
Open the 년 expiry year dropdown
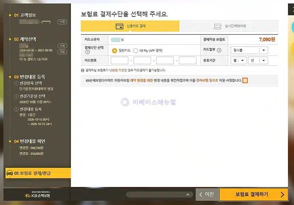click(x=258, y=60)
